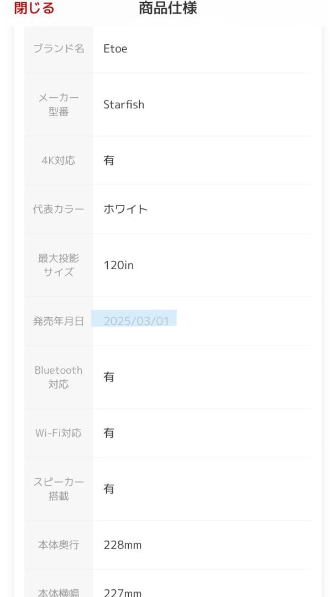
Task: Click the brand name Etoe value
Action: point(116,48)
